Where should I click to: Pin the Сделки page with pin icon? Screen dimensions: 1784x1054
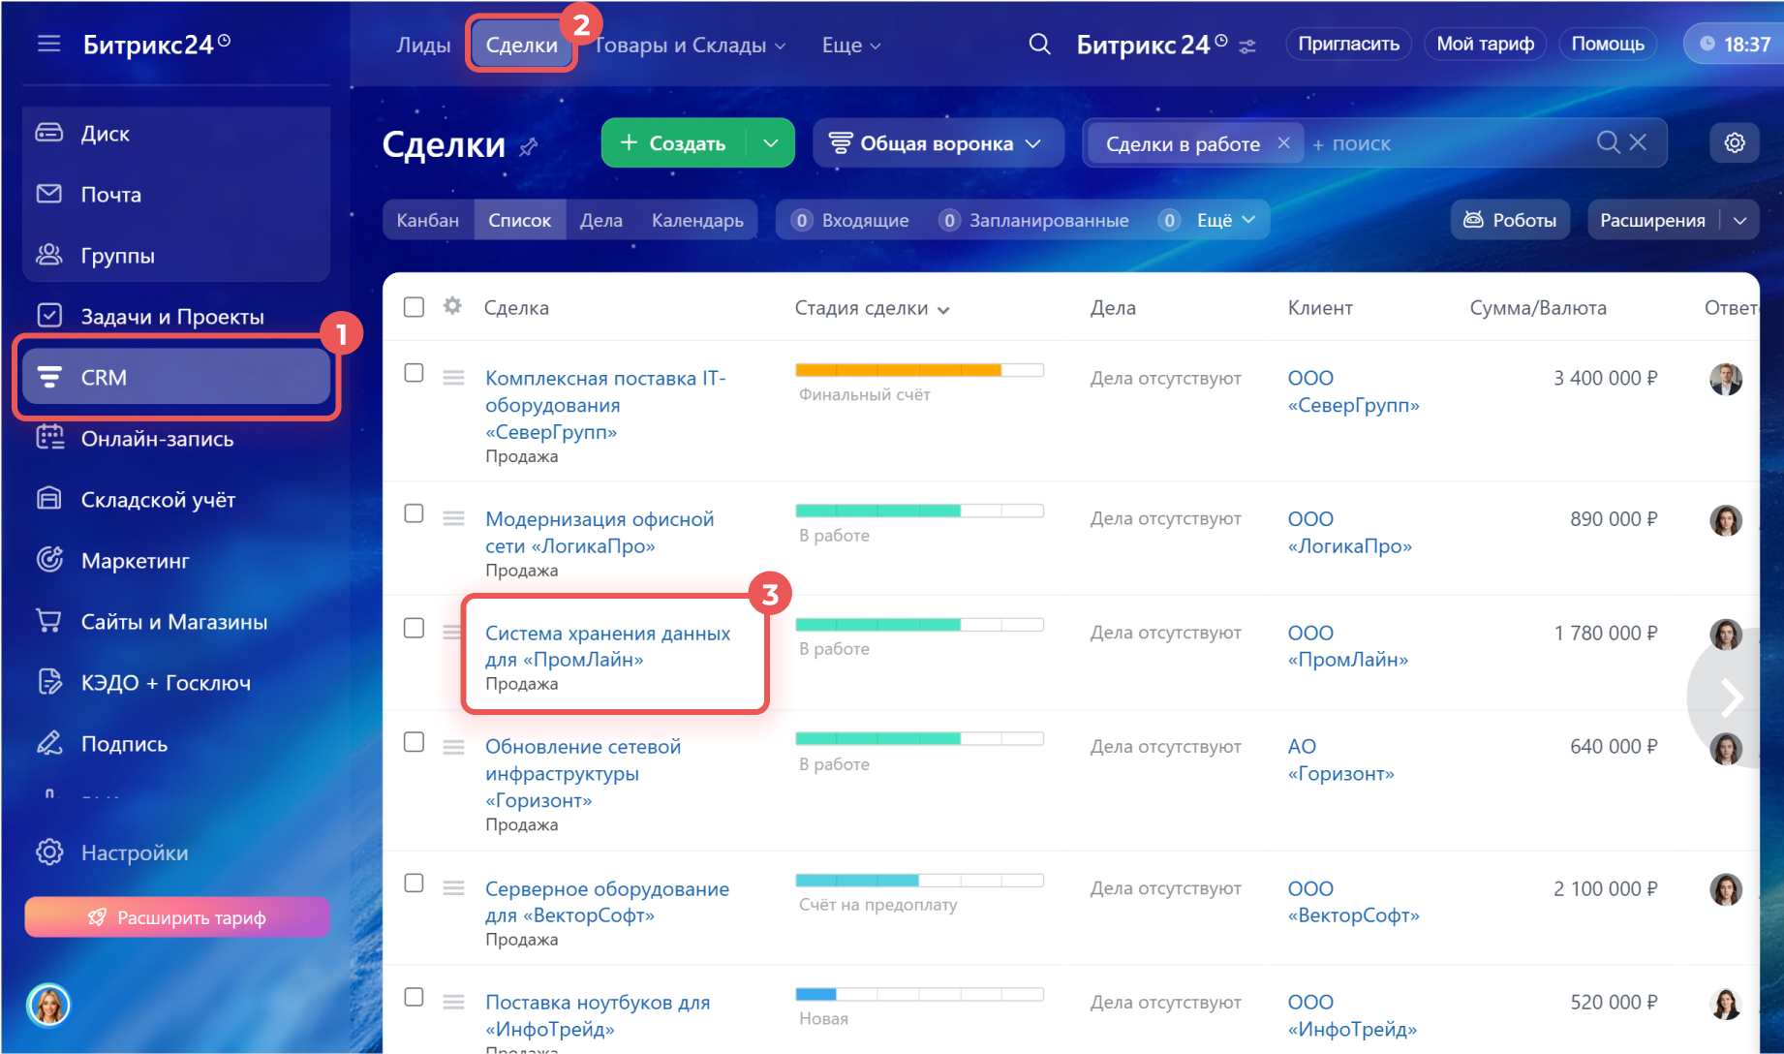pyautogui.click(x=529, y=146)
